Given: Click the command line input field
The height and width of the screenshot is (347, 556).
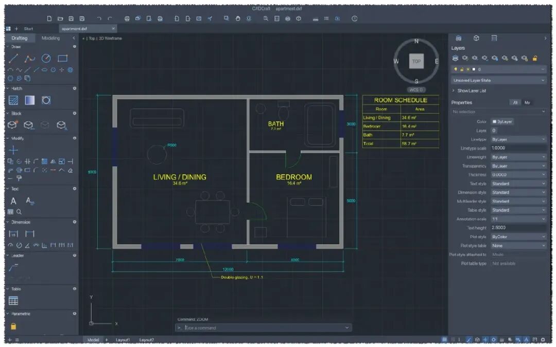Looking at the screenshot, I should pos(264,328).
